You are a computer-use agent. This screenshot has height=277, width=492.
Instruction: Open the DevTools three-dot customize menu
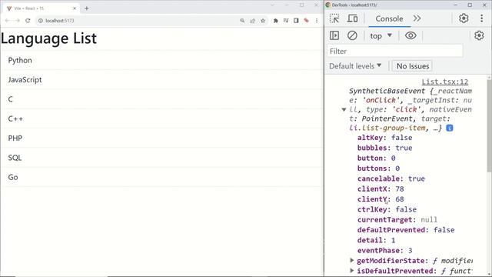482,18
